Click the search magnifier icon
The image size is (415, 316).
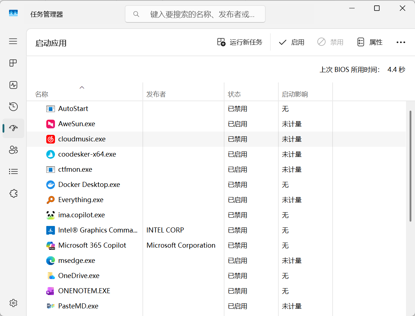[x=136, y=14]
